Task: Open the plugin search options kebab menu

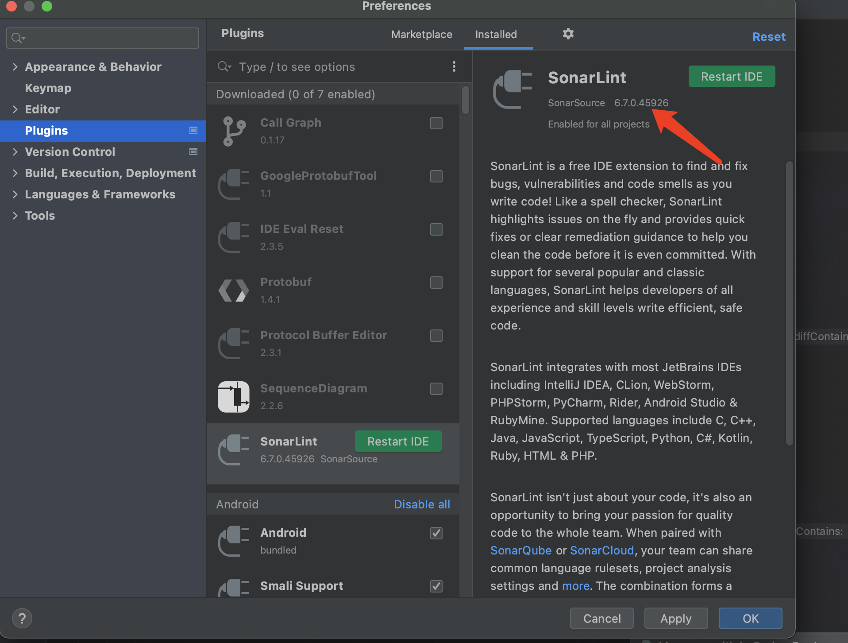Action: pos(454,66)
